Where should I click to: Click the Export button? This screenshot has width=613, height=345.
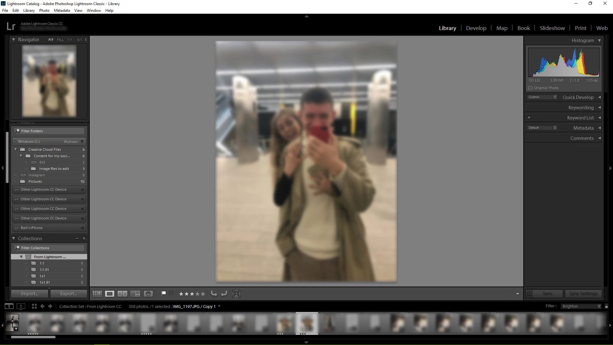[x=69, y=294]
